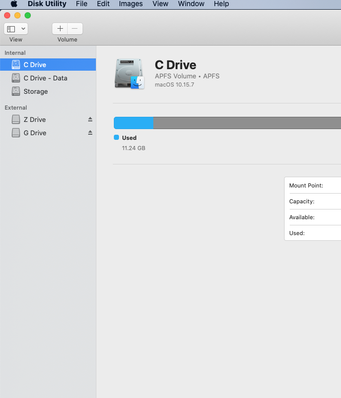This screenshot has width=341, height=398.
Task: Select G Drive external disk
Action: point(48,133)
